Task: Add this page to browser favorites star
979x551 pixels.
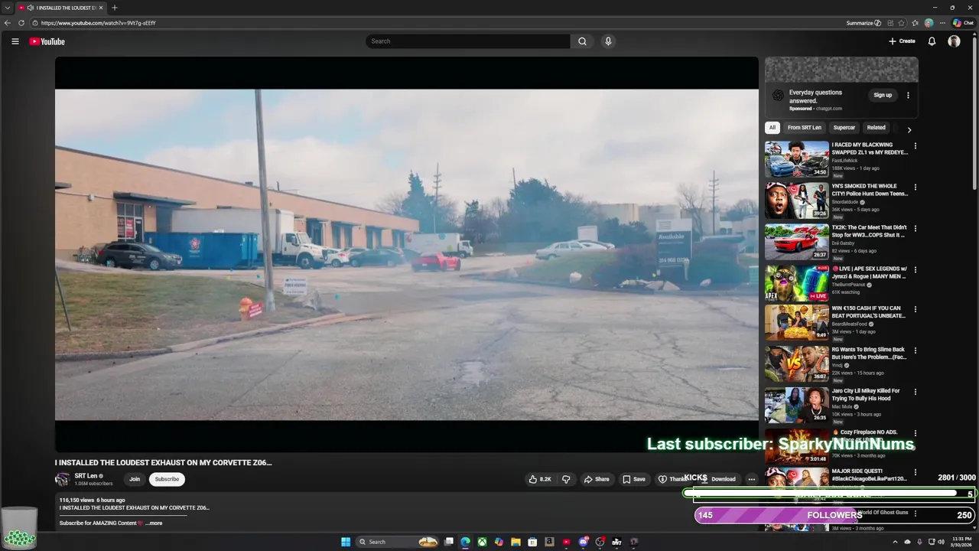Action: pyautogui.click(x=902, y=23)
